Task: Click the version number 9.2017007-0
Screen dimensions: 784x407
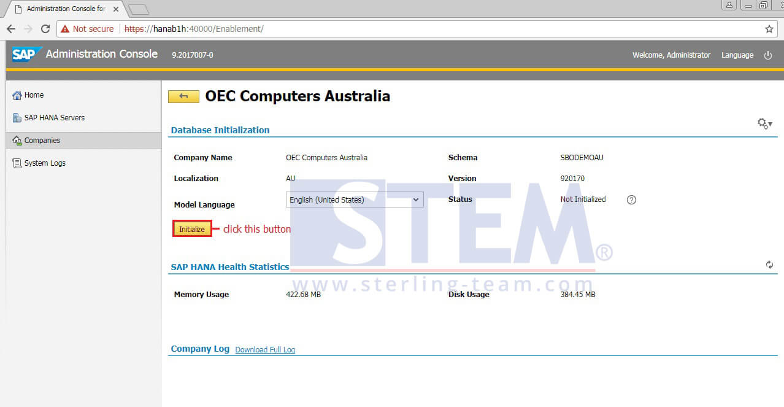Action: (x=193, y=55)
